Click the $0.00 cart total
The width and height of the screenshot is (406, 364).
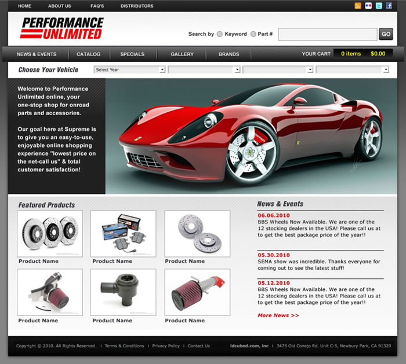click(x=378, y=54)
